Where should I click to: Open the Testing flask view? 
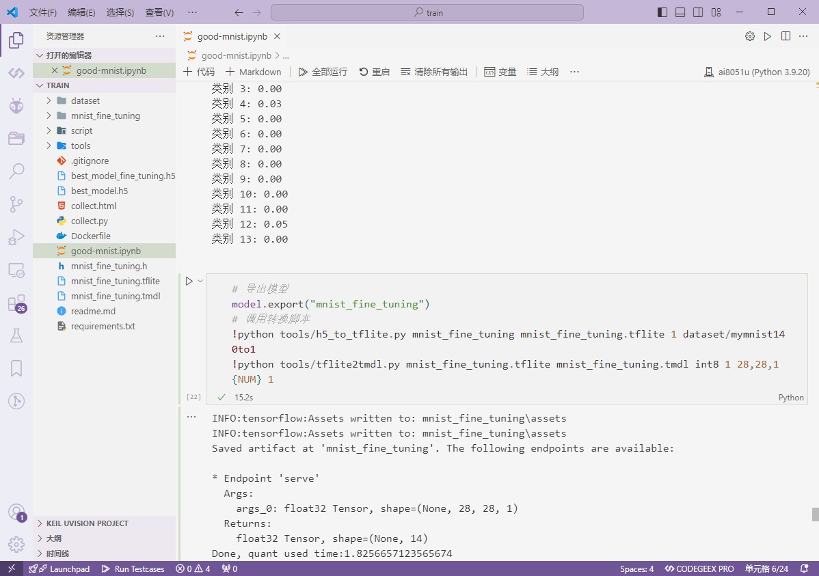(x=16, y=335)
